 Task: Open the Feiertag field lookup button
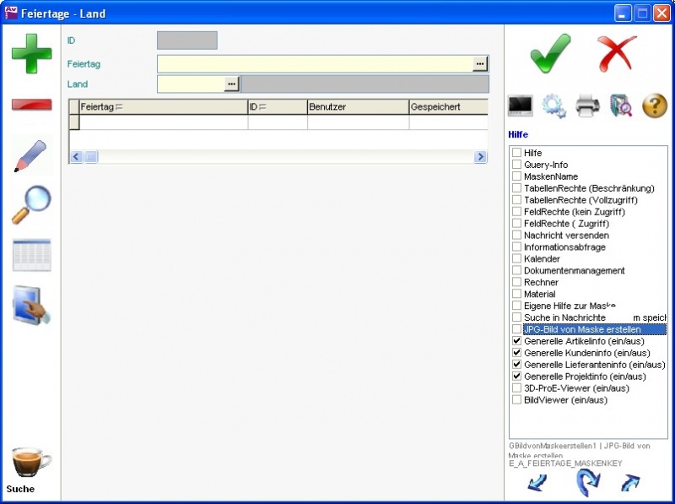point(480,64)
